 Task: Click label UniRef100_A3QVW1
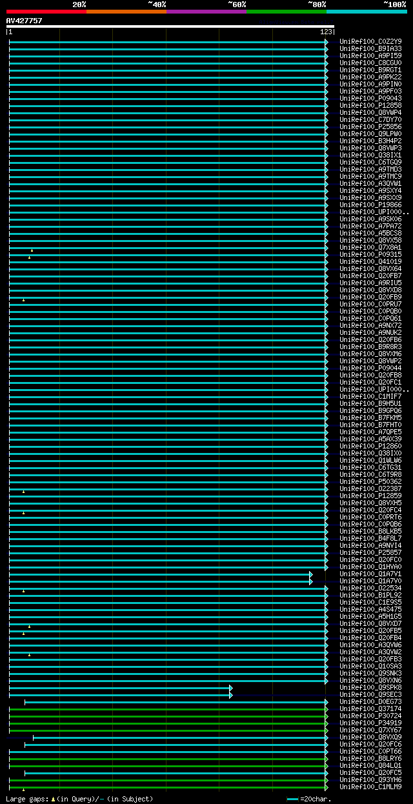click(x=370, y=183)
